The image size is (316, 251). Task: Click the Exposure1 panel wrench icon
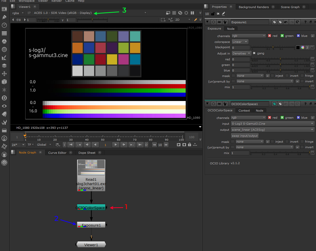(225, 22)
